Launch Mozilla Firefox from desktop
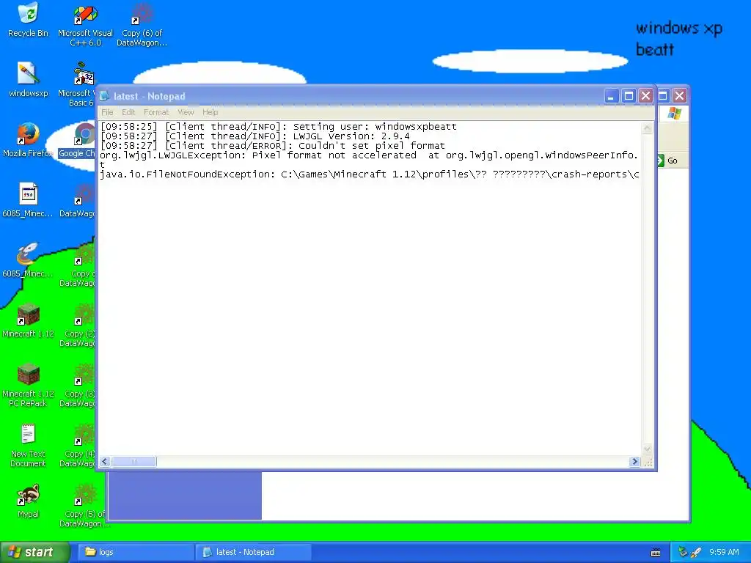The height and width of the screenshot is (563, 751). pyautogui.click(x=27, y=140)
